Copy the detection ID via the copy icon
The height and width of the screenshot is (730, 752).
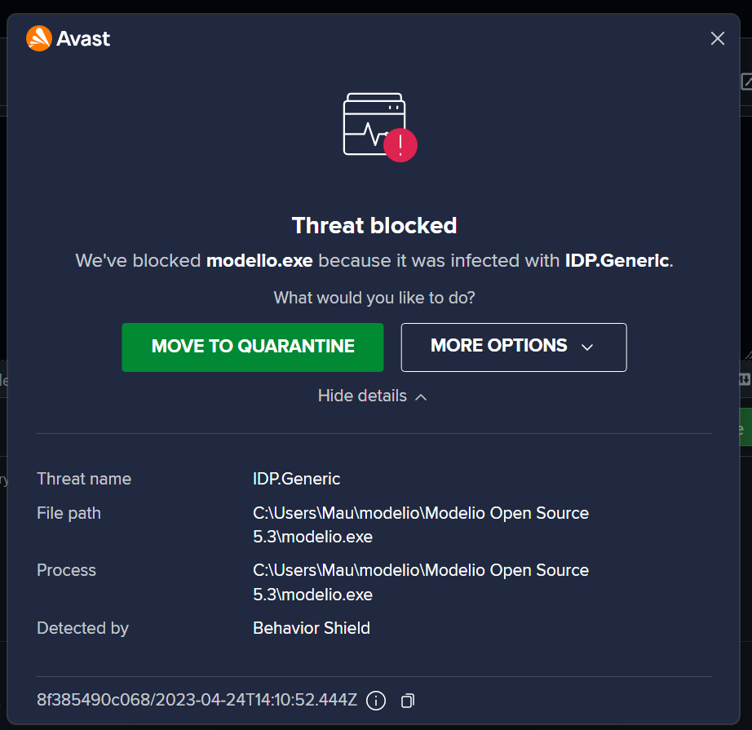406,701
